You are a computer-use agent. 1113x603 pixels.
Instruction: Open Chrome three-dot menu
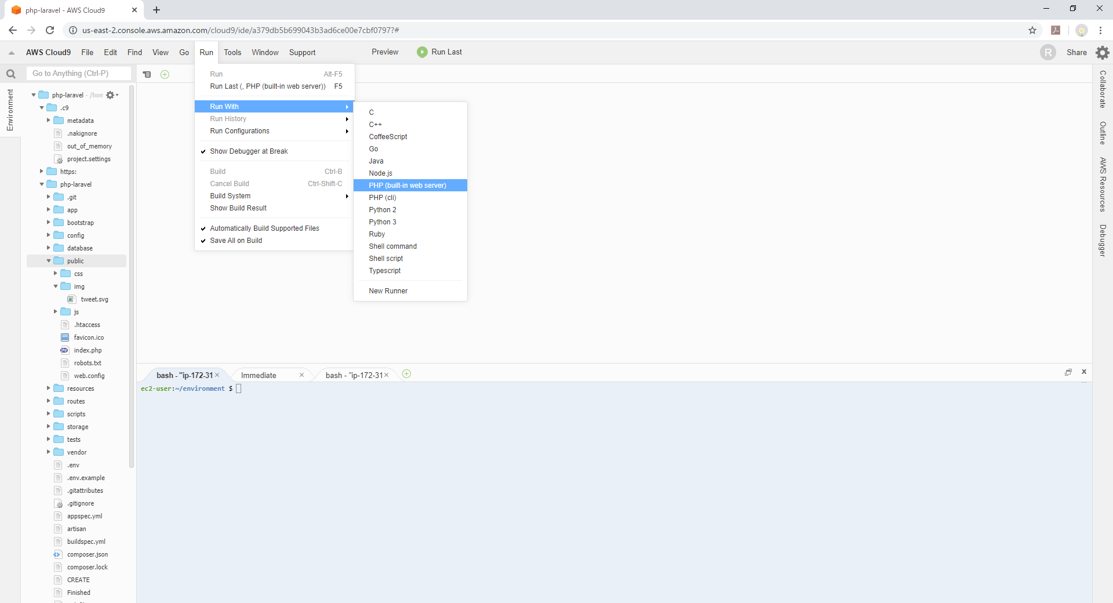pyautogui.click(x=1100, y=30)
